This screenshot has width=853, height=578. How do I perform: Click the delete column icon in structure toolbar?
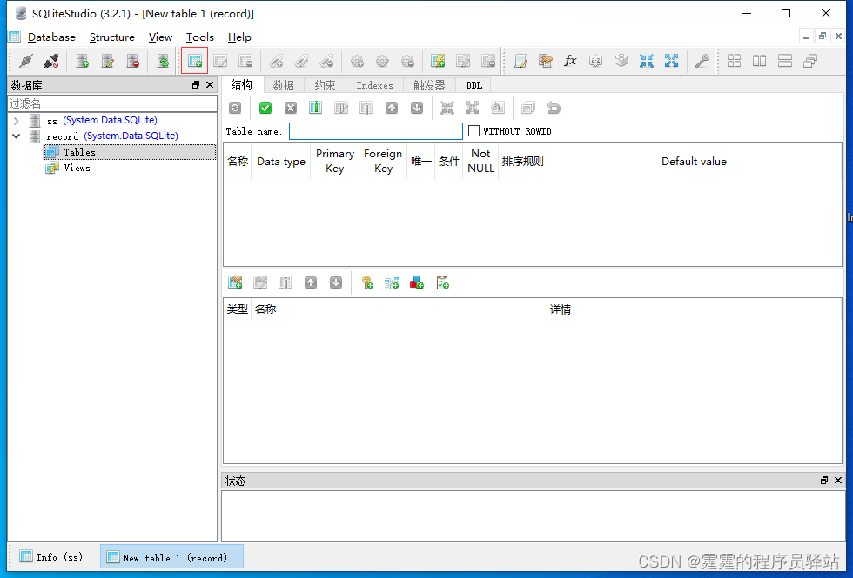pos(366,108)
